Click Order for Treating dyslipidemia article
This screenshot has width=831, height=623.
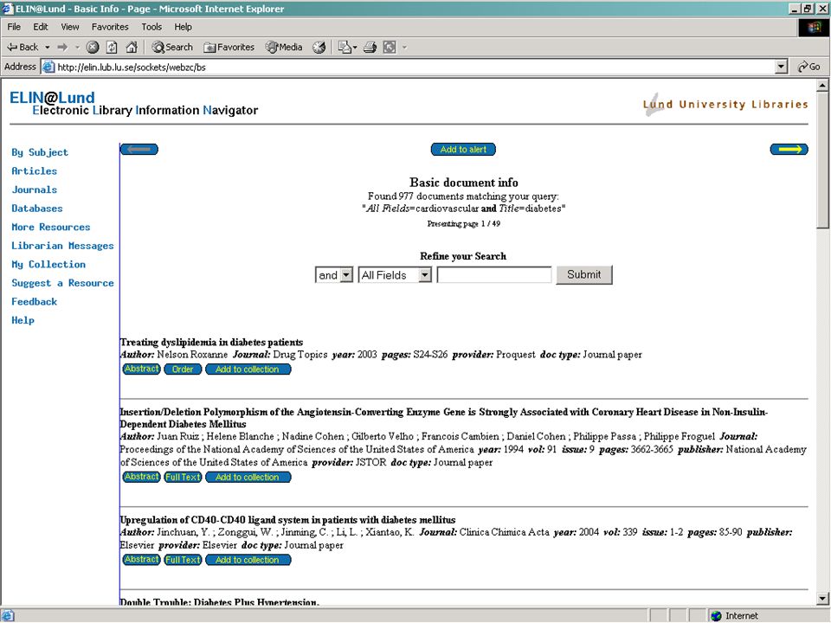183,369
